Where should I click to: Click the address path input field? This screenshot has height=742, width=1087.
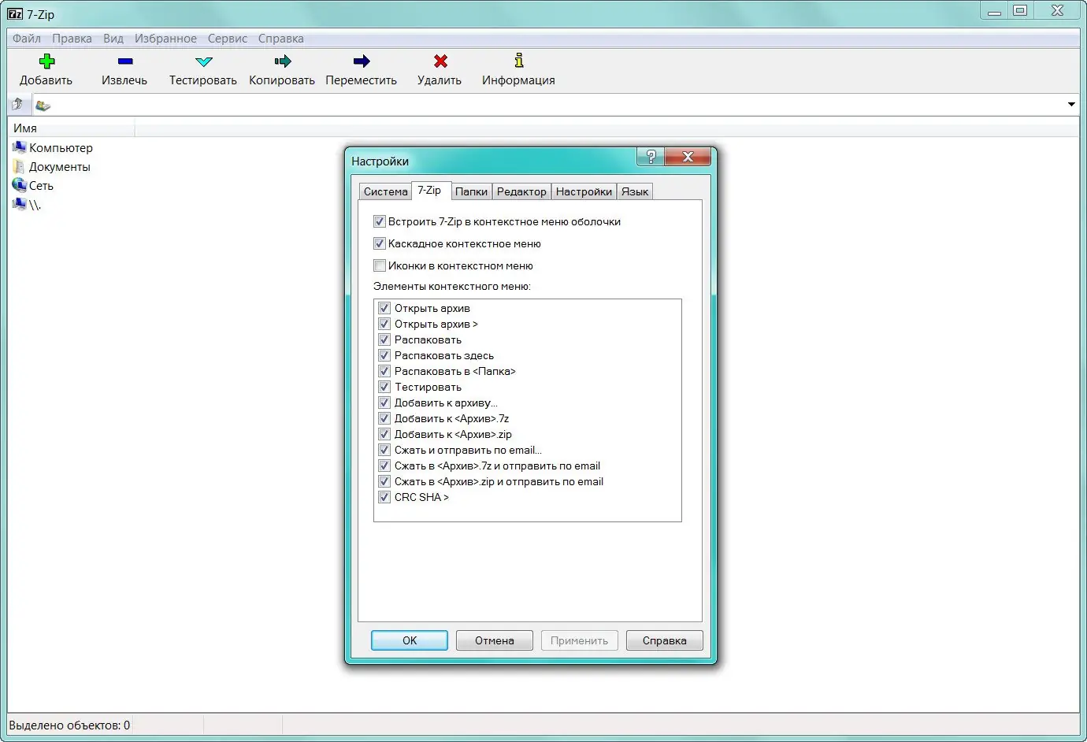point(555,104)
